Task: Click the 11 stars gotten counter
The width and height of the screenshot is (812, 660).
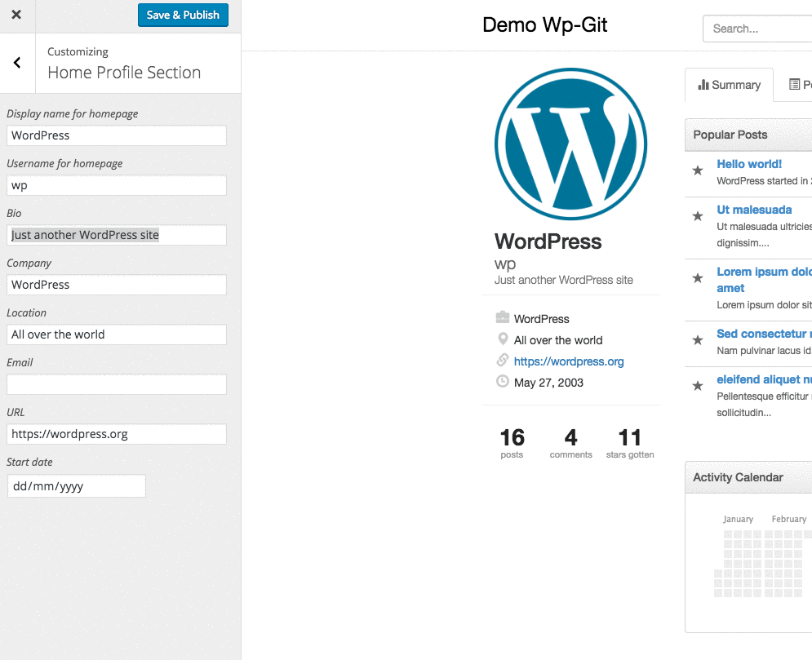Action: point(630,443)
